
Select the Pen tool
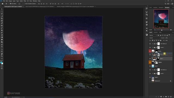pos(2,44)
